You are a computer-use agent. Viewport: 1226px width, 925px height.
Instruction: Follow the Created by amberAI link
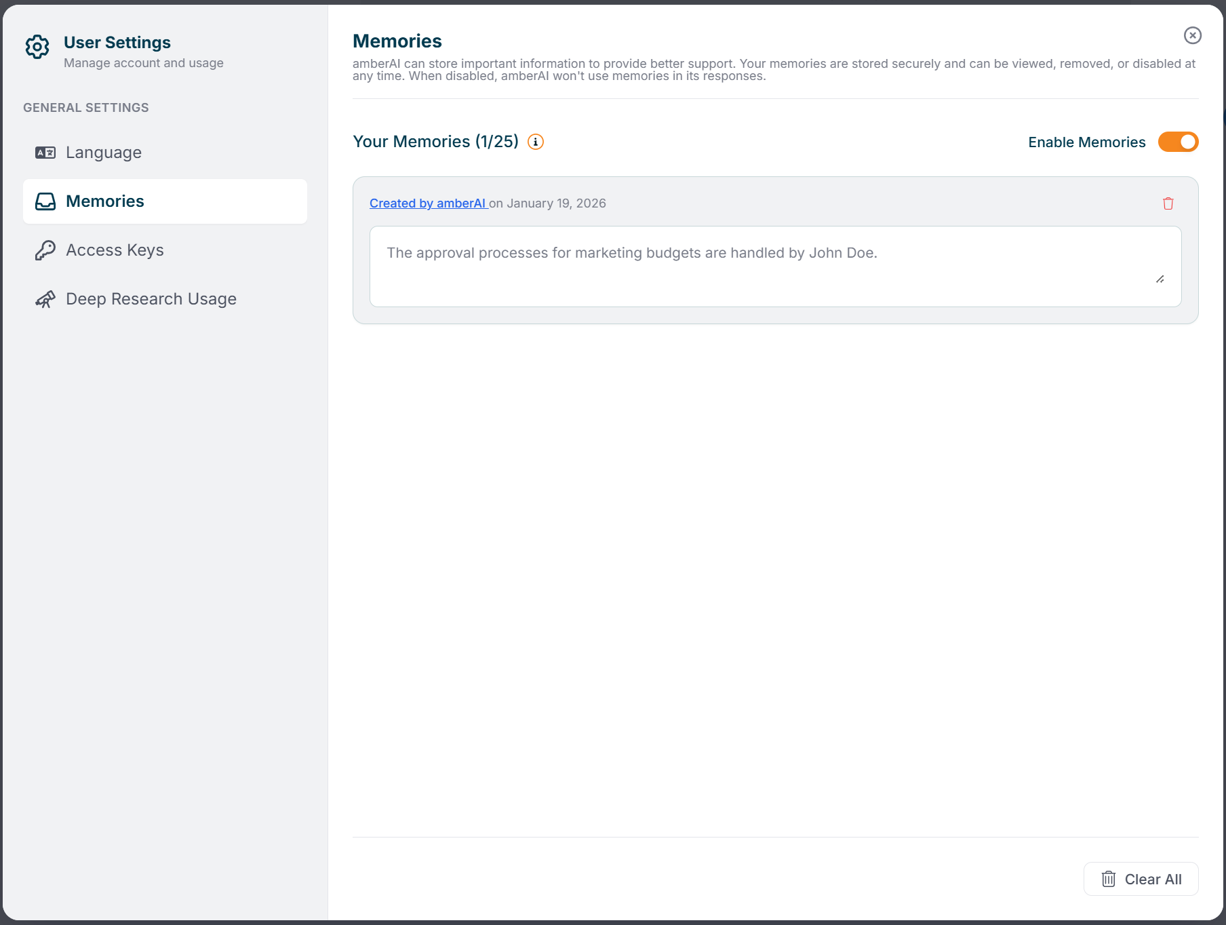[x=428, y=203]
